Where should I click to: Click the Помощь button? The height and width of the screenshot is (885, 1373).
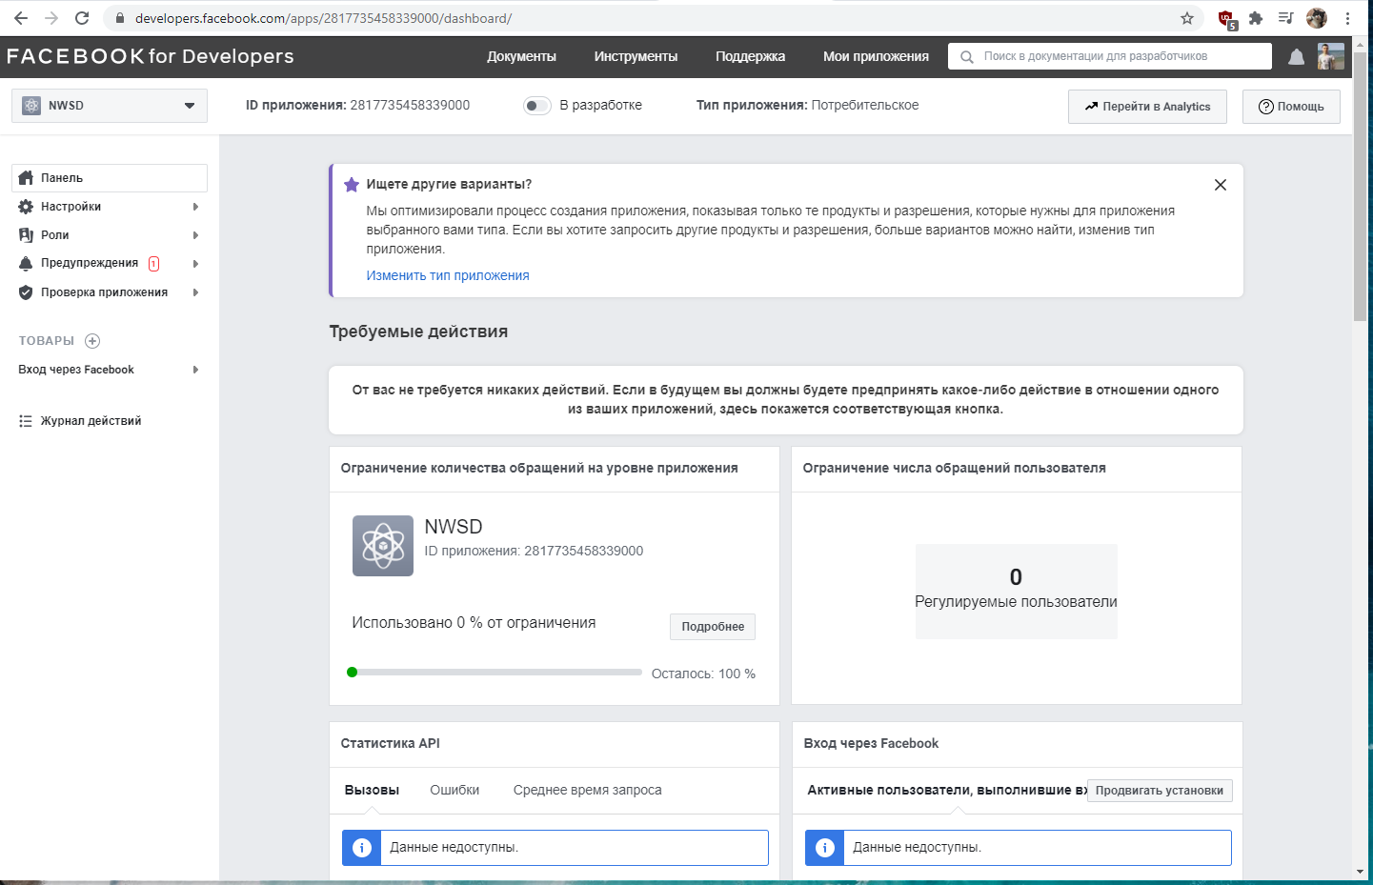(x=1291, y=107)
